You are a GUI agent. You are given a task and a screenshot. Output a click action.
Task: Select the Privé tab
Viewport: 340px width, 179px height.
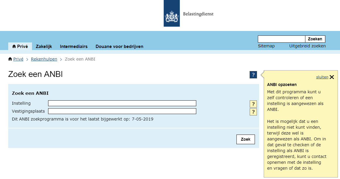[x=20, y=47]
